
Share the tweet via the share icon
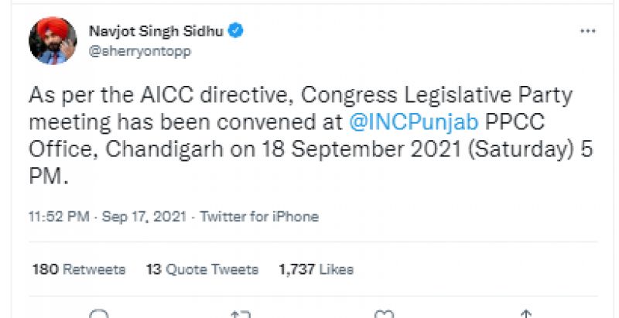click(x=526, y=314)
